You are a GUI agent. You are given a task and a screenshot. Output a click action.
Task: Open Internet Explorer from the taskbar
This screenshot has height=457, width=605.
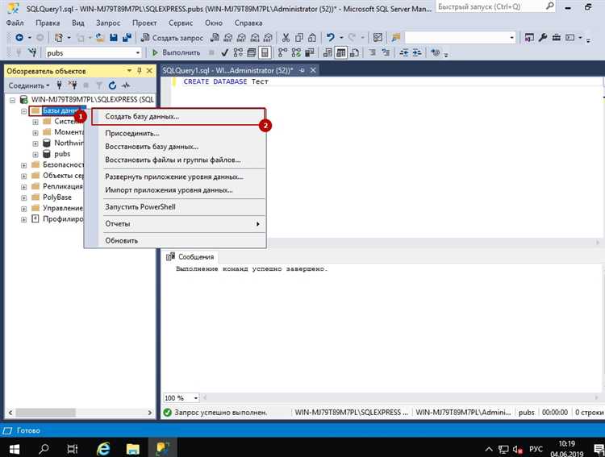pyautogui.click(x=104, y=447)
